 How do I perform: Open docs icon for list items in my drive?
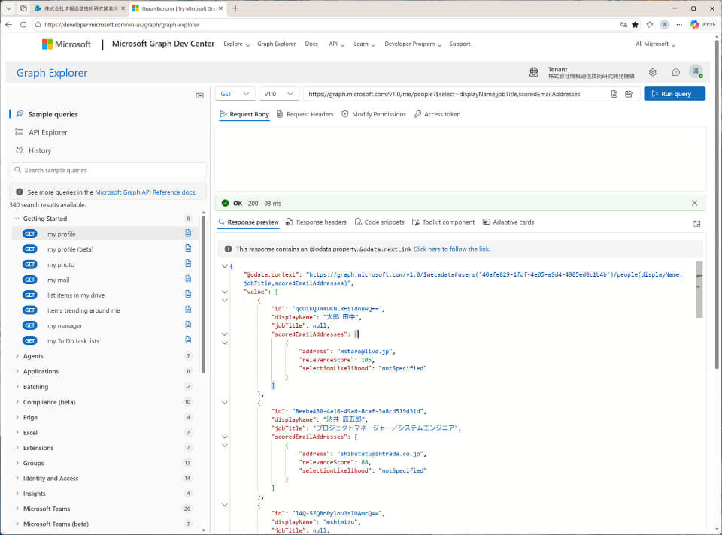[x=188, y=294]
